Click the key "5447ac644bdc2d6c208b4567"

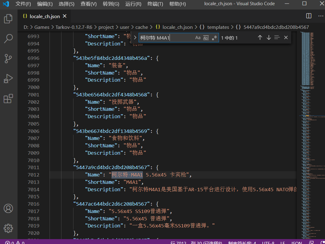(111, 204)
